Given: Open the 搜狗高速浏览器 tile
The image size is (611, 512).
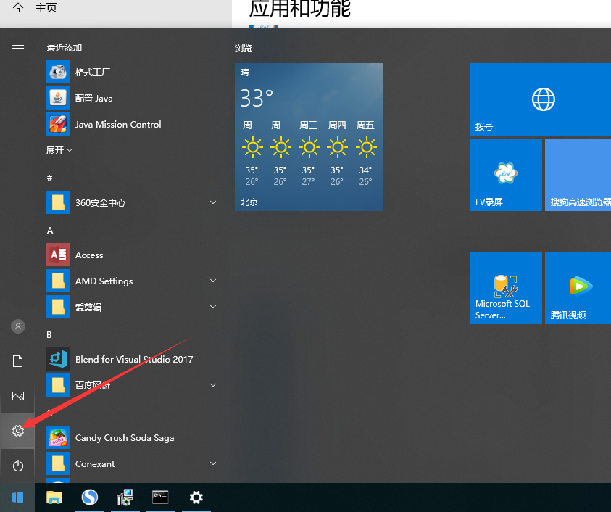Looking at the screenshot, I should click(x=578, y=175).
